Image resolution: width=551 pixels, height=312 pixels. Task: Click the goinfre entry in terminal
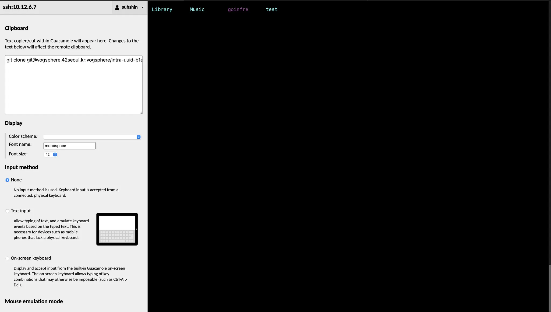[x=238, y=9]
